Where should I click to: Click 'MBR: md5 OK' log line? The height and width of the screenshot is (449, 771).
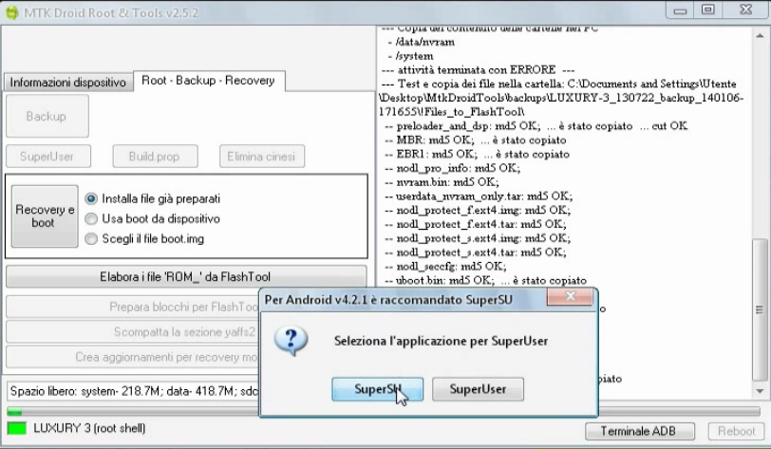[476, 140]
